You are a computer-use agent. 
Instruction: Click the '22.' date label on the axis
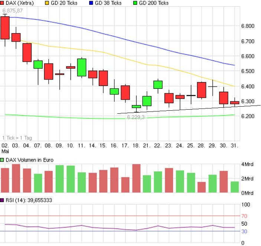point(158,146)
